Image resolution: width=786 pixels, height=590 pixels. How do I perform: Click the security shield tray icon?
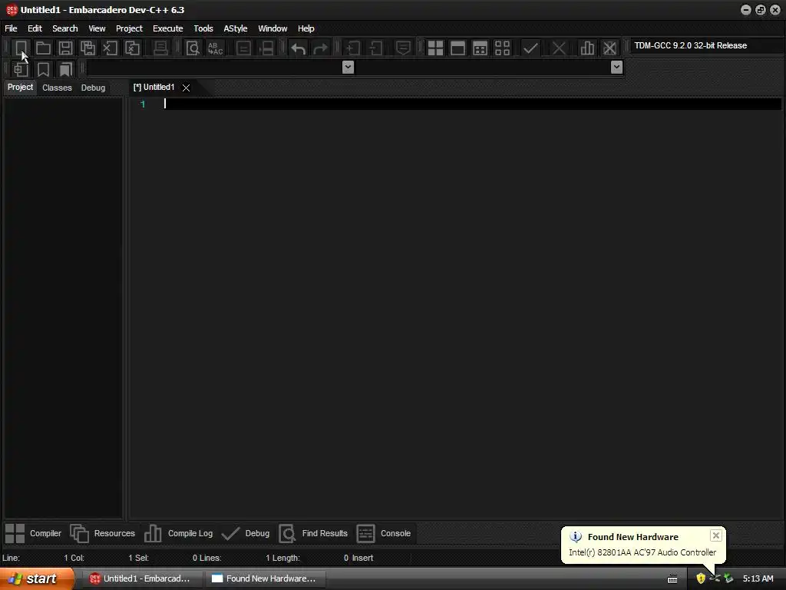(700, 578)
